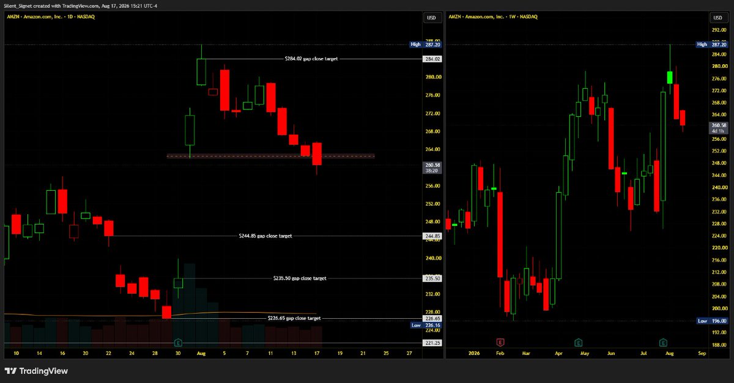Viewport: 734px width, 383px height.
Task: Click the 244.85 price axis tag
Action: (x=432, y=236)
